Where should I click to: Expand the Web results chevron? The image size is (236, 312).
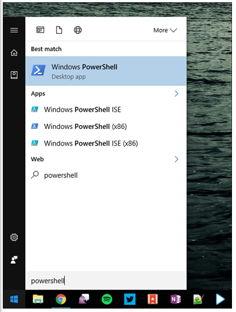[x=176, y=159]
